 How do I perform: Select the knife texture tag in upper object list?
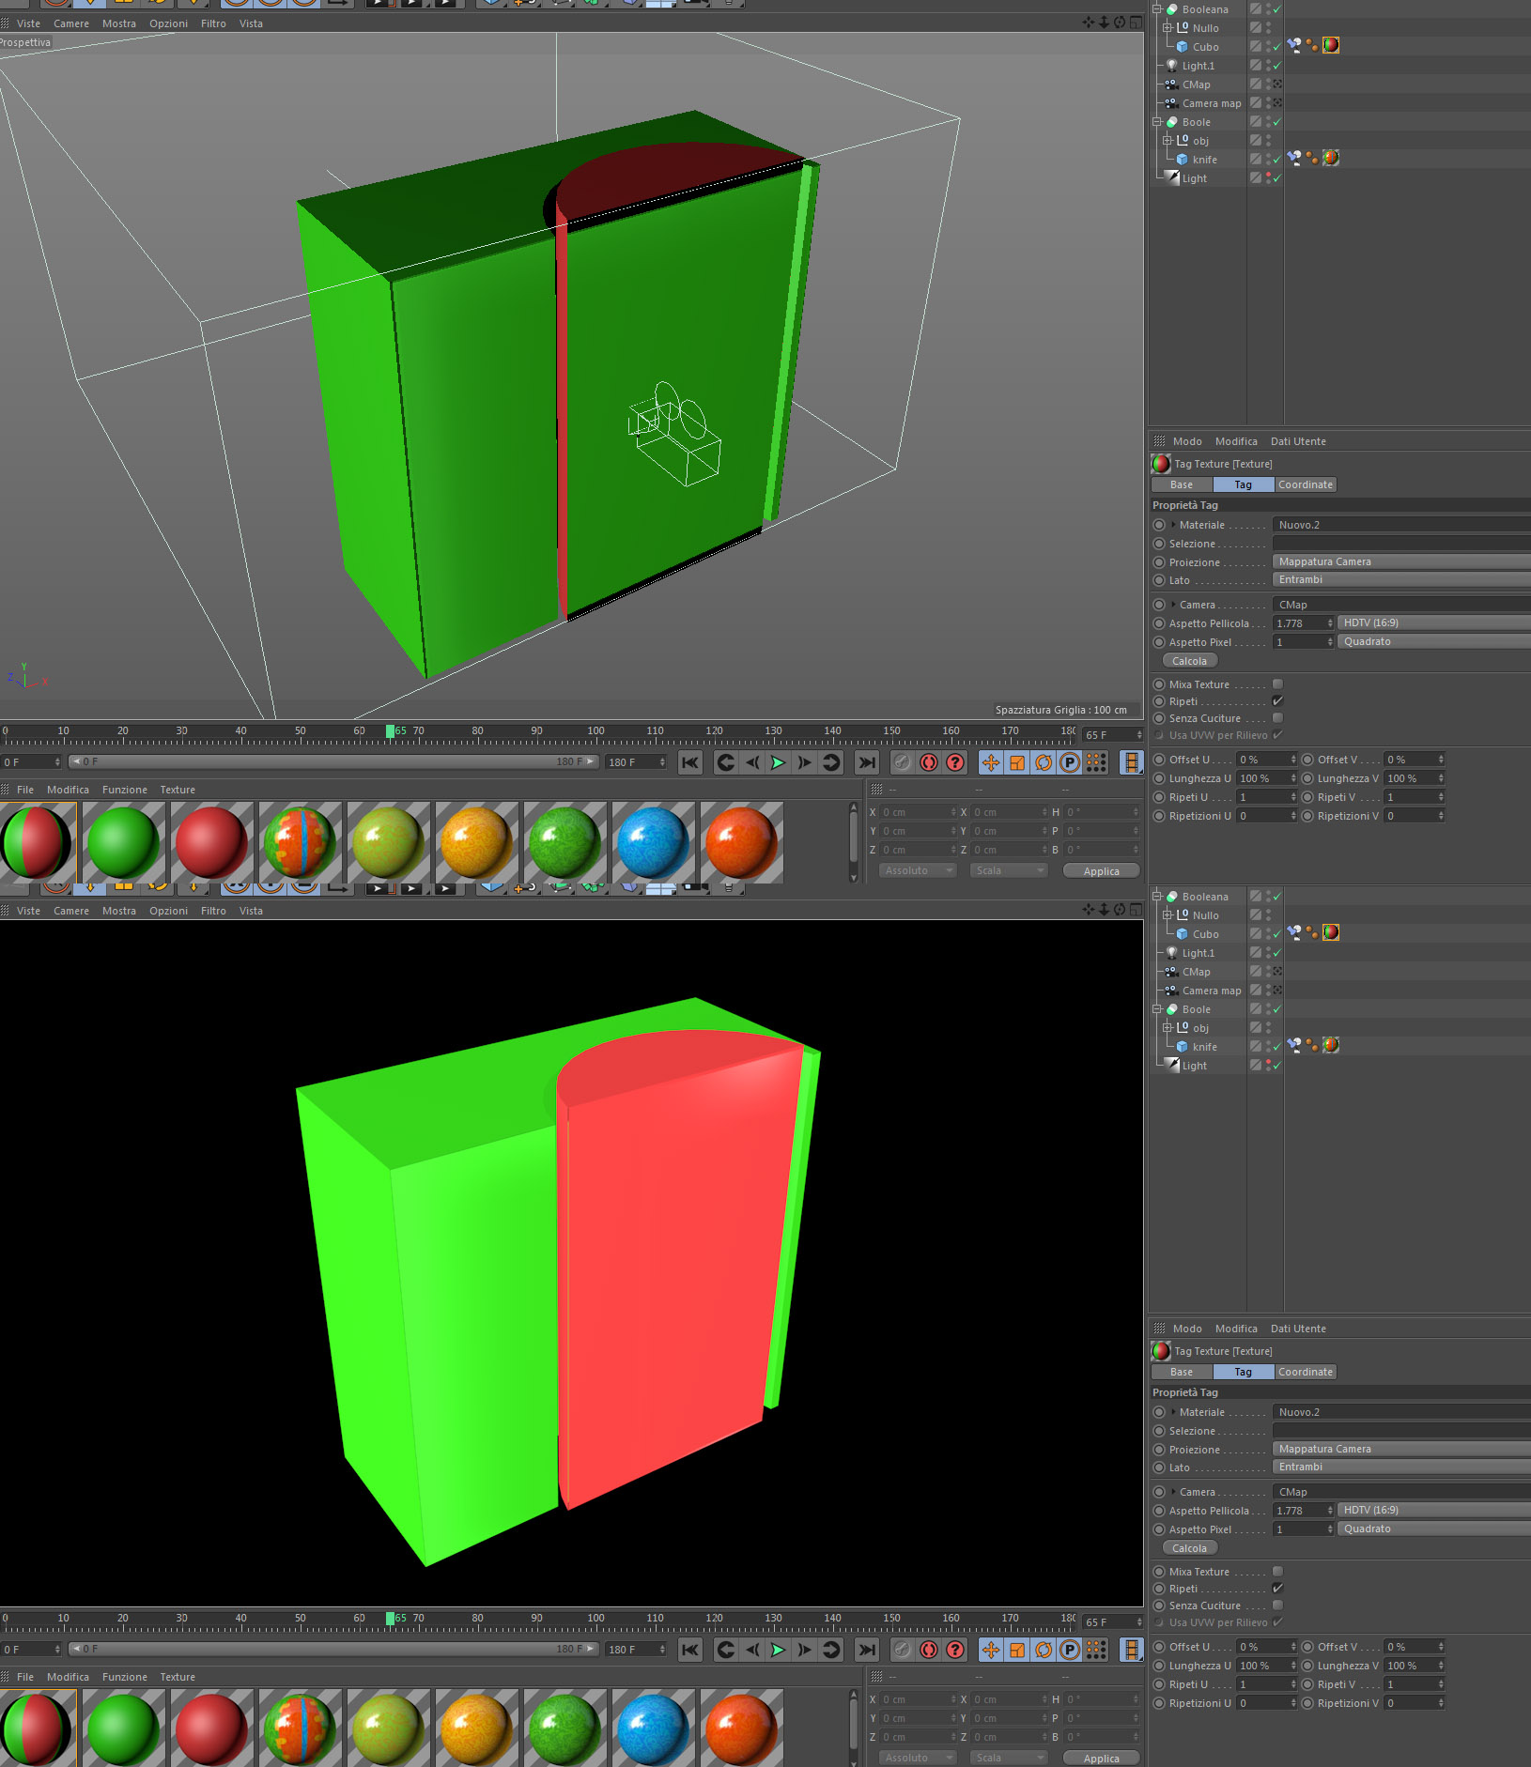[1331, 158]
